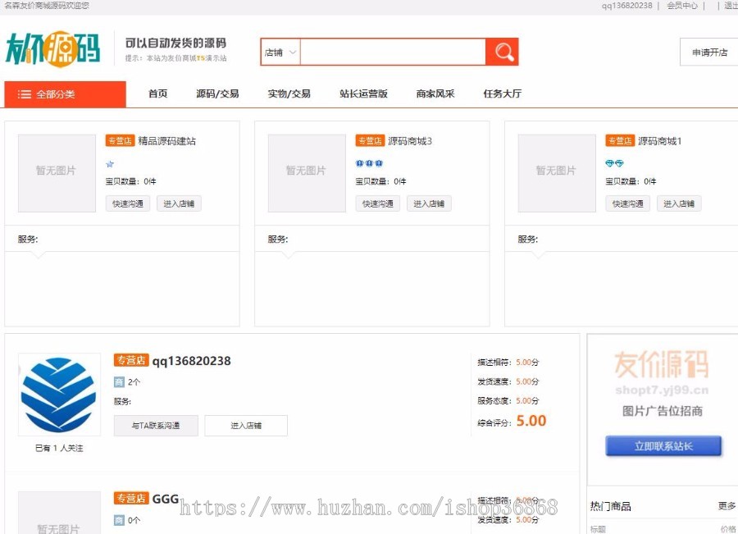This screenshot has height=534, width=738.
Task: Click the 综合评分 5.00 score
Action: (531, 421)
